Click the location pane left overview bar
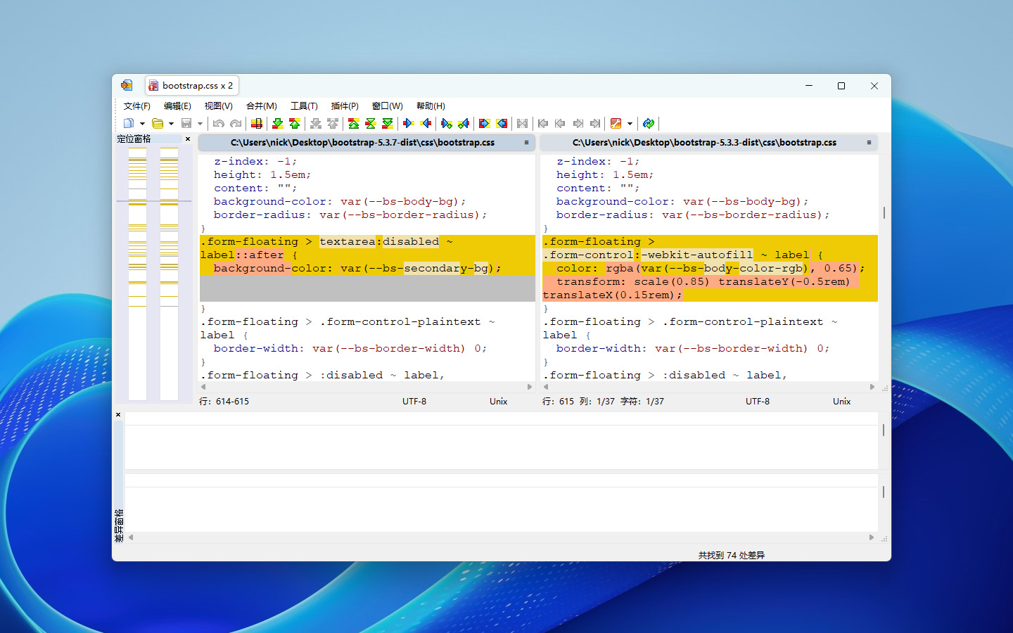Image resolution: width=1013 pixels, height=633 pixels. tap(138, 274)
